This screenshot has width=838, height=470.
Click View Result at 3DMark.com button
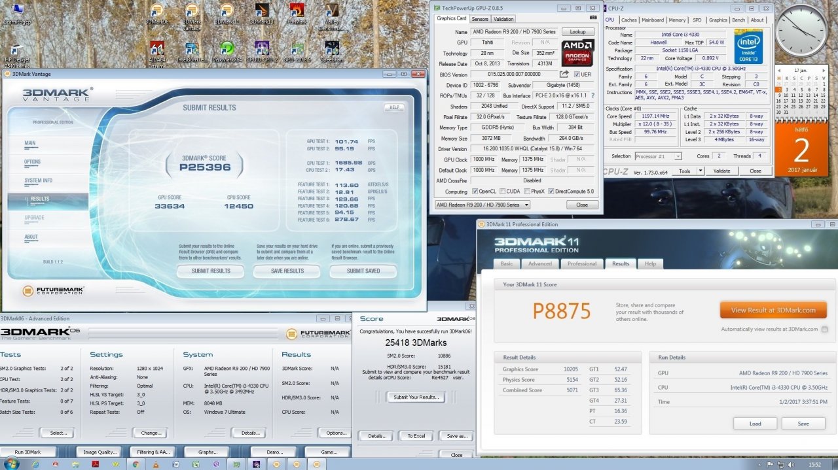coord(773,310)
